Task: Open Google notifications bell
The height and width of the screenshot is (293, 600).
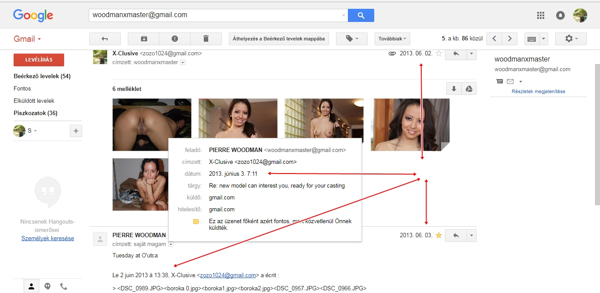Action: (x=560, y=15)
